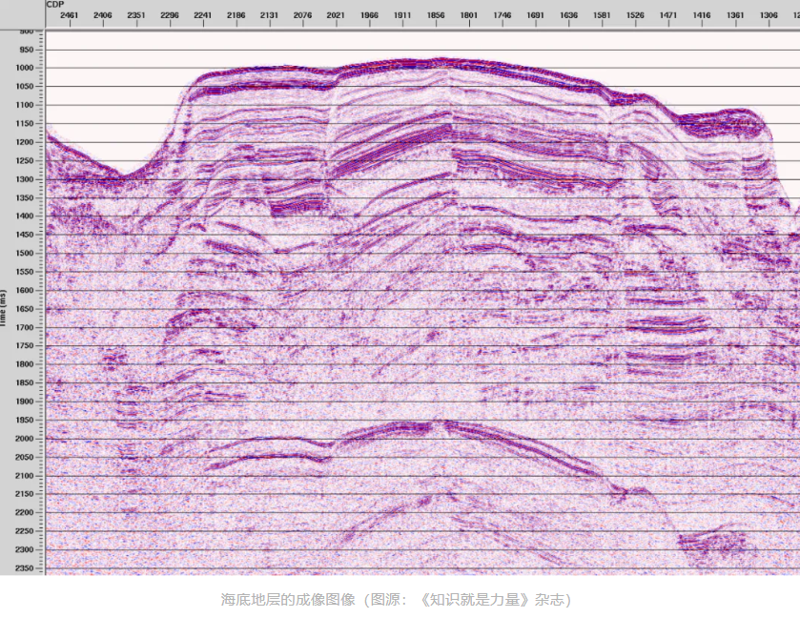This screenshot has width=800, height=618.
Task: Click the image caption text 海底地层的成像图像
Action: (x=288, y=600)
